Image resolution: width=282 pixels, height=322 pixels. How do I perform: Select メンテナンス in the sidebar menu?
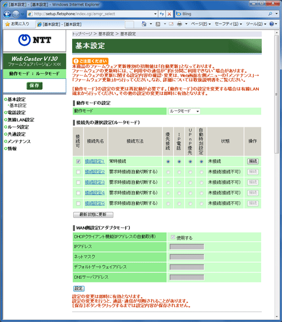click(19, 142)
